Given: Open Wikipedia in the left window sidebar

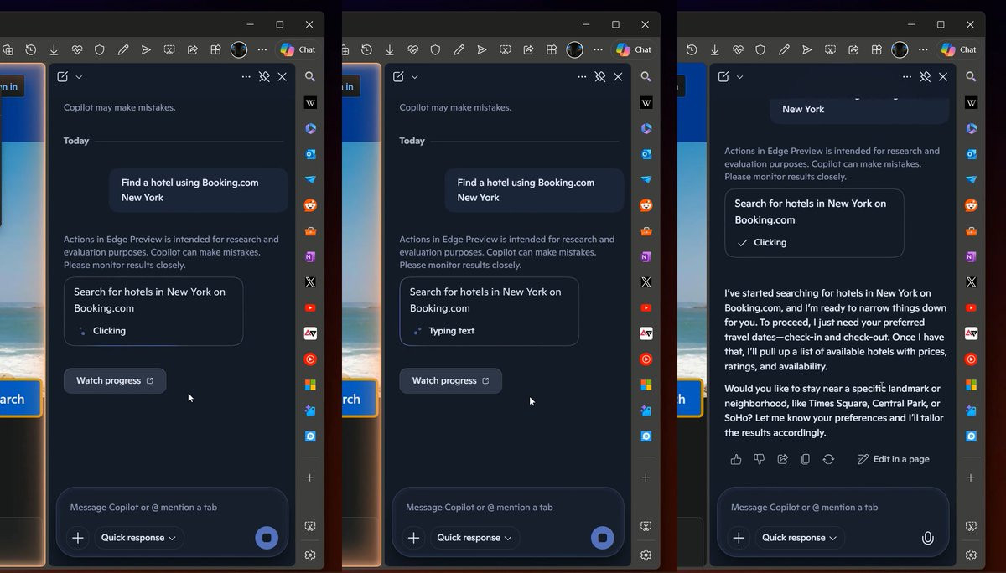Looking at the screenshot, I should coord(310,103).
